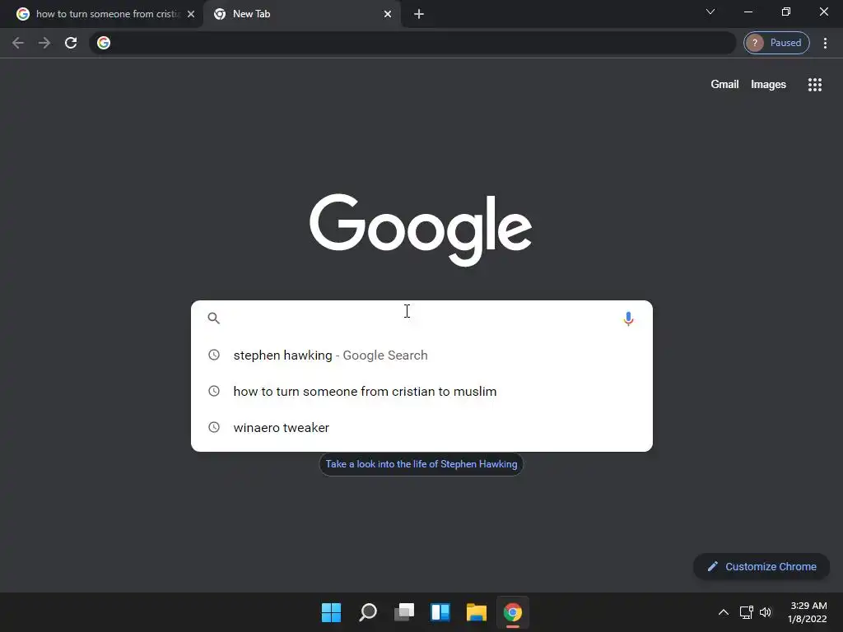Open Widgets on taskbar
The image size is (843, 632).
click(440, 612)
